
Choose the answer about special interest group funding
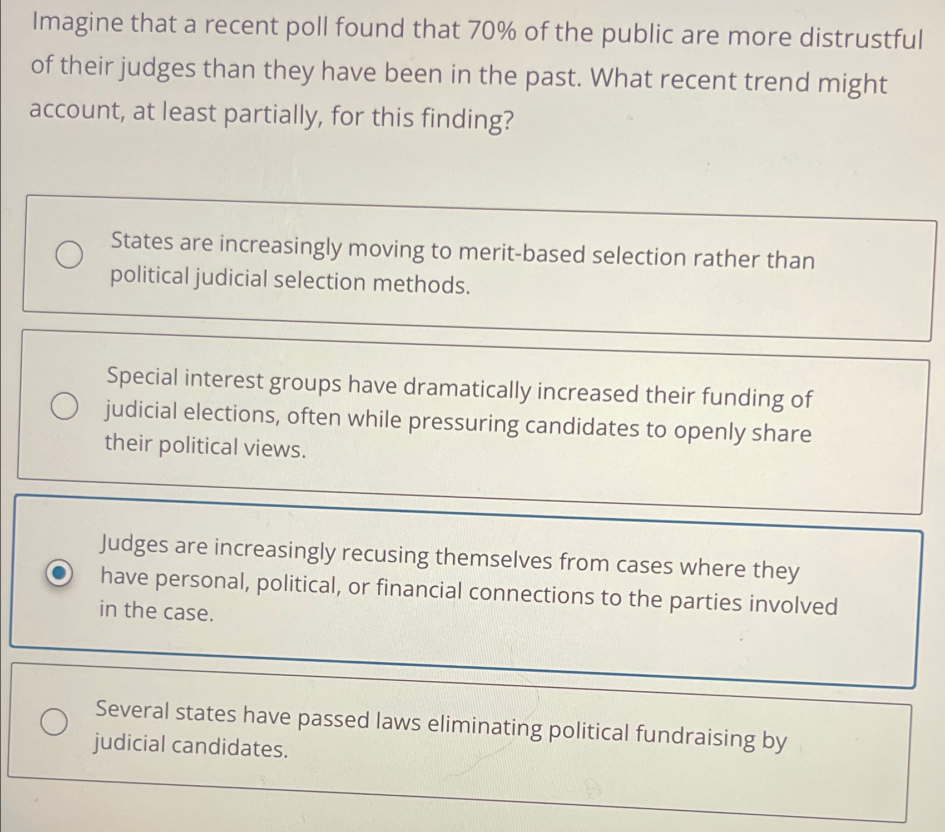[456, 412]
